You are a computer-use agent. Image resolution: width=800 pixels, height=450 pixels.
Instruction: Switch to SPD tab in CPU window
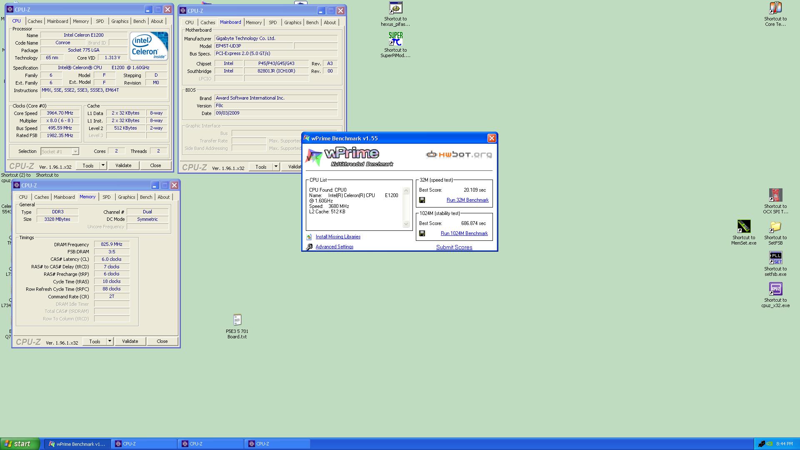[100, 21]
